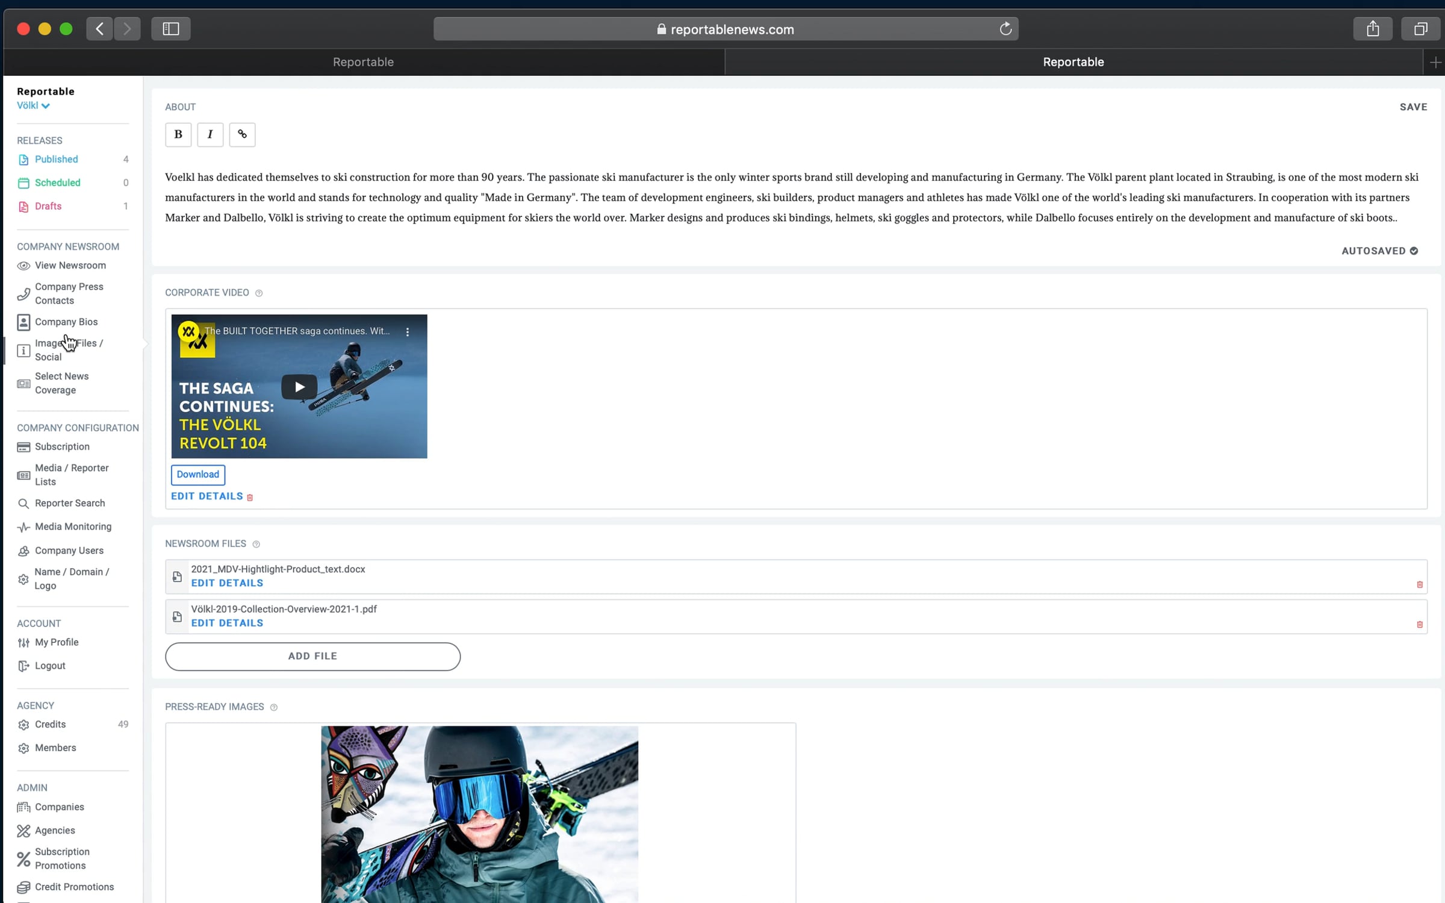Edit details of the corporate video
1445x903 pixels.
[x=207, y=496]
